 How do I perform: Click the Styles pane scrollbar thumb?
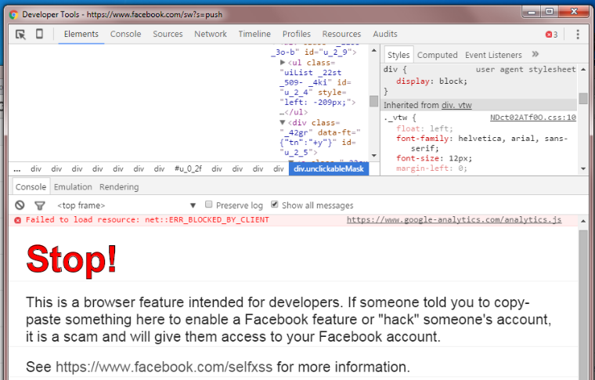click(583, 98)
